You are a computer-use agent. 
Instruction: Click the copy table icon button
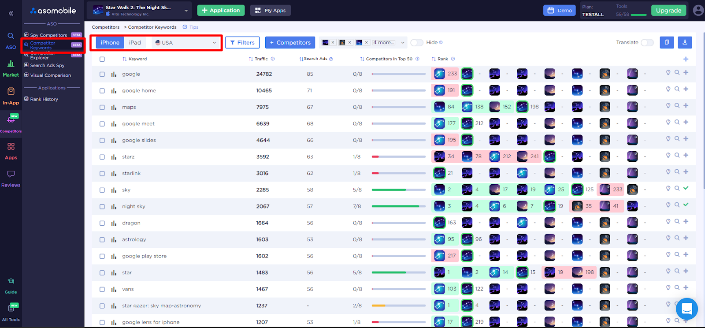click(x=667, y=42)
